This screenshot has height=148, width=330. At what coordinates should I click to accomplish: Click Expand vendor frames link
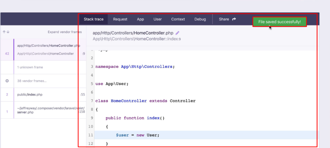[x=64, y=32]
